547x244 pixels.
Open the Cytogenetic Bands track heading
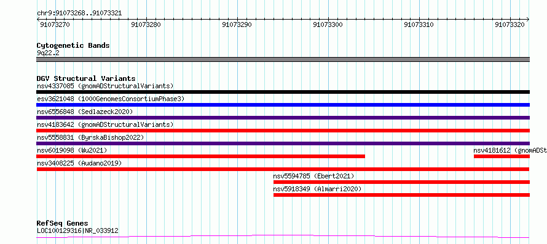(x=73, y=45)
